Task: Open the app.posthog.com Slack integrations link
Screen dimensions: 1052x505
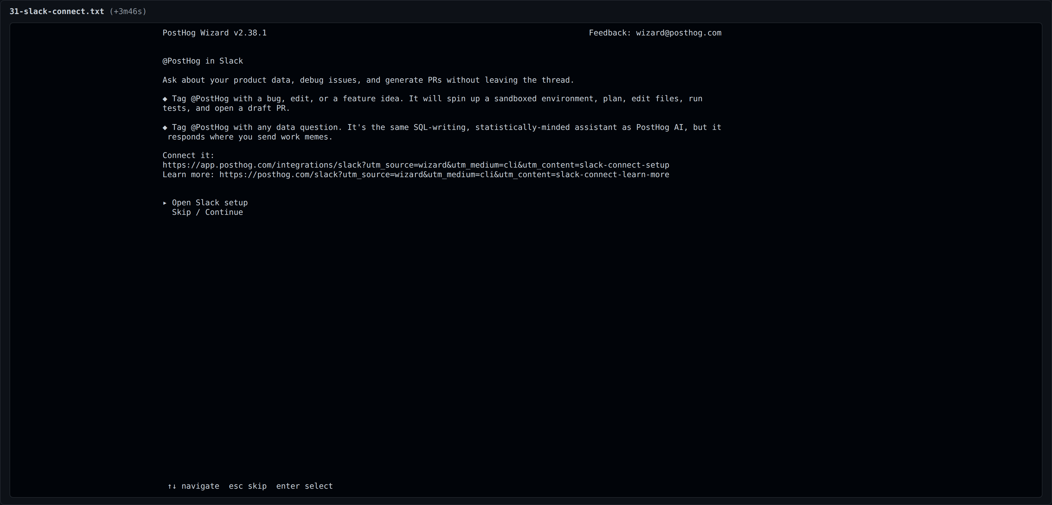Action: click(416, 165)
